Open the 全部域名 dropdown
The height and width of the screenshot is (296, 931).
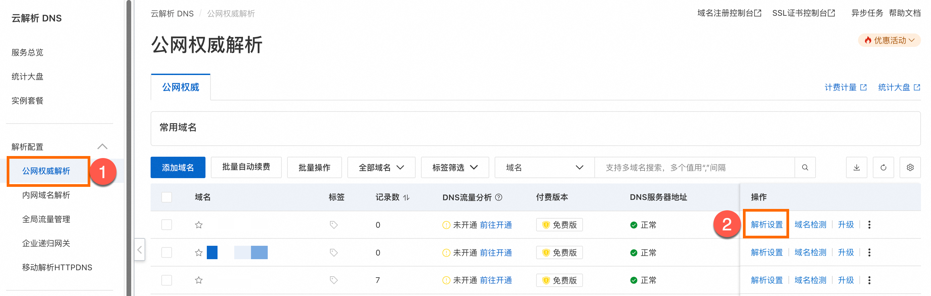click(x=381, y=167)
